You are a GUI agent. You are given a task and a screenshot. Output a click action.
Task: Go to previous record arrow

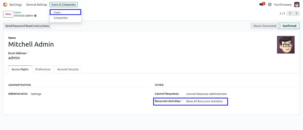coord(290,13)
